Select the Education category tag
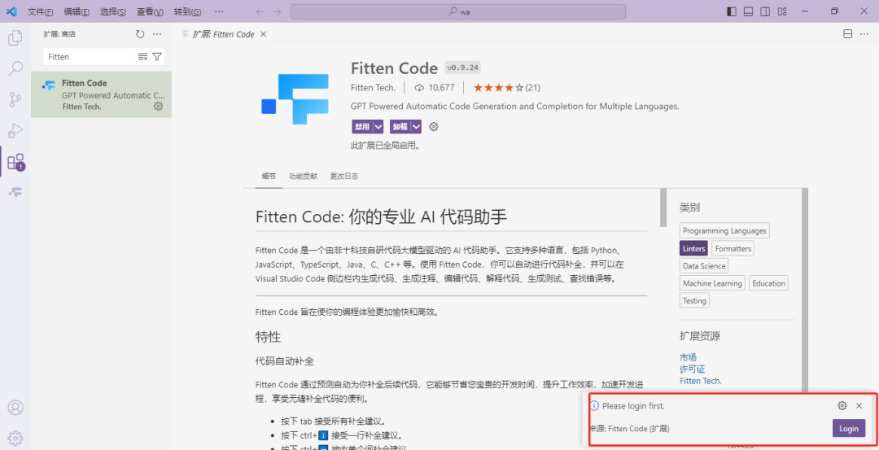Screen dimensions: 879x450 pyautogui.click(x=768, y=283)
